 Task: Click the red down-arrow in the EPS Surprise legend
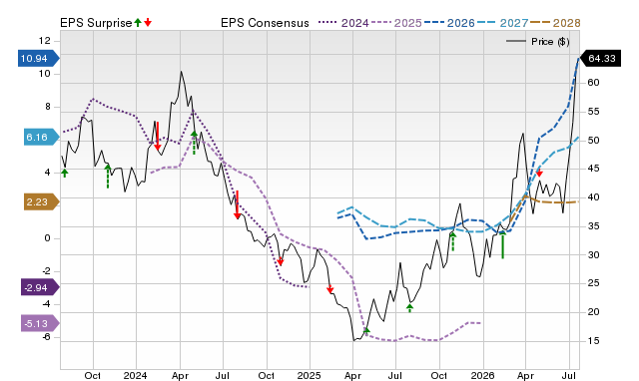click(x=148, y=22)
